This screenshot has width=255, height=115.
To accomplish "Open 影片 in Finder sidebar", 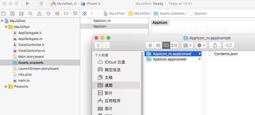I will pyautogui.click(x=116, y=93).
